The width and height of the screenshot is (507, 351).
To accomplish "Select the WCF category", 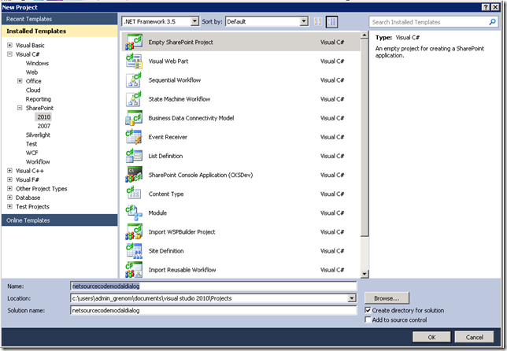I will pyautogui.click(x=31, y=153).
